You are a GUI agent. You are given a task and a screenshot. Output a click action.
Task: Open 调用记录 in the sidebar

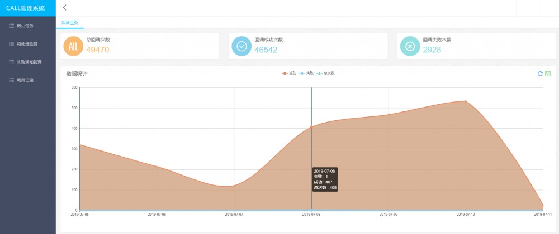[28, 80]
